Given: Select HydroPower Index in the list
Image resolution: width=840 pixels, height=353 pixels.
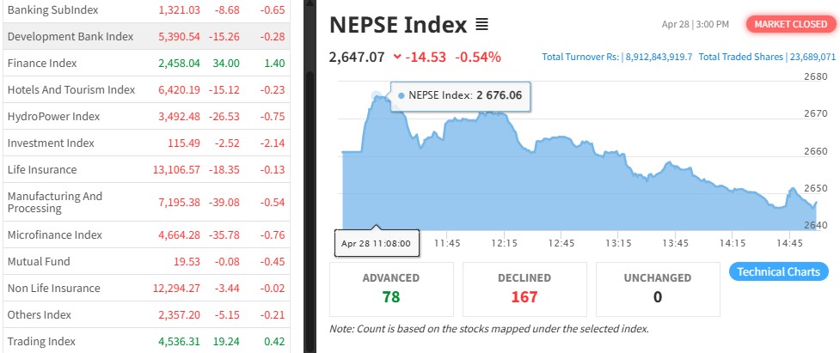Looking at the screenshot, I should [x=146, y=117].
